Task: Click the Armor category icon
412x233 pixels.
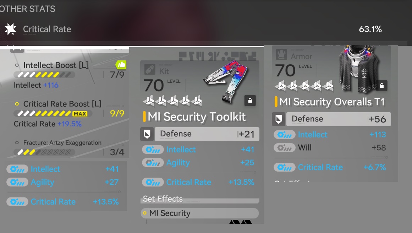Action: click(281, 55)
